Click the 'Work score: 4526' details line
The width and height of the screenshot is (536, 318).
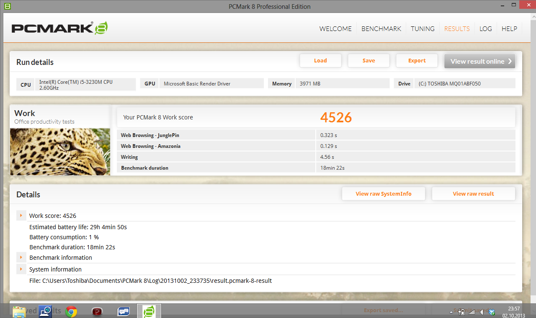pos(53,216)
